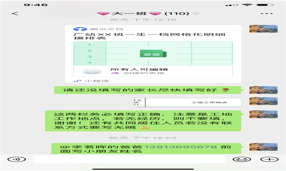The width and height of the screenshot is (286, 171).
Task: Open the emoji sticker panel
Action: tap(242, 160)
